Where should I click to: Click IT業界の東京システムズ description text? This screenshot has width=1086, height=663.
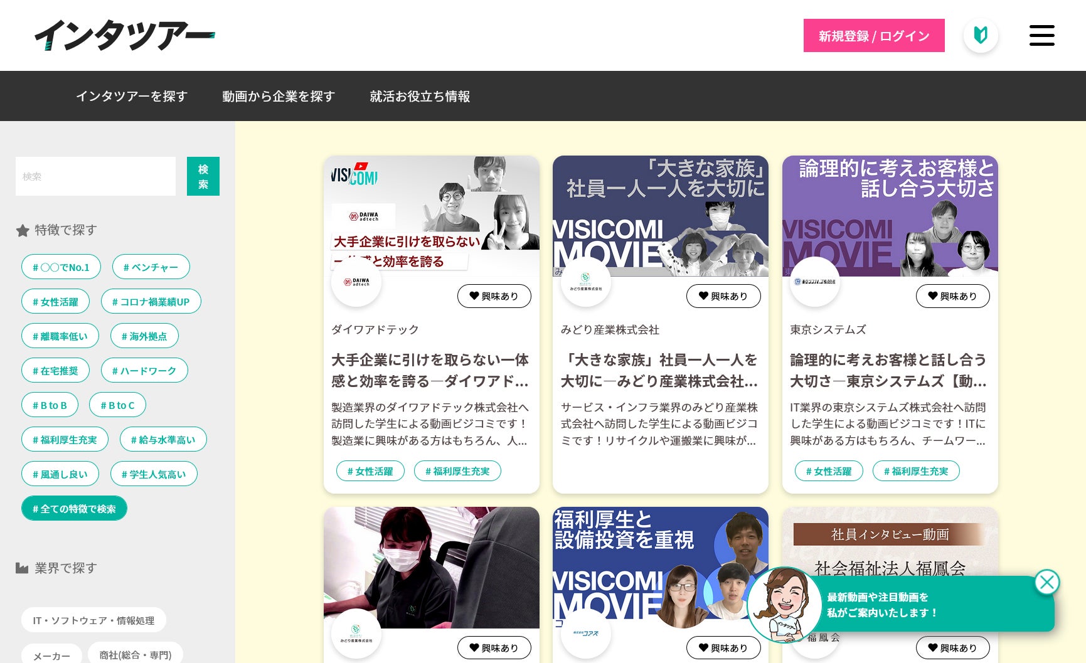(x=888, y=424)
